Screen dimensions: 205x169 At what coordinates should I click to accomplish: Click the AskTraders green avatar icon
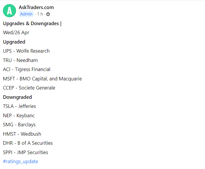click(x=9, y=11)
